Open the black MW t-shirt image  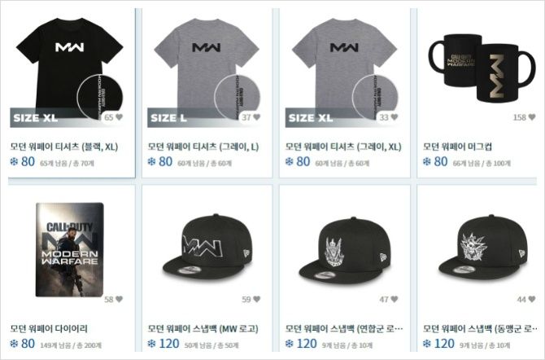pos(69,68)
